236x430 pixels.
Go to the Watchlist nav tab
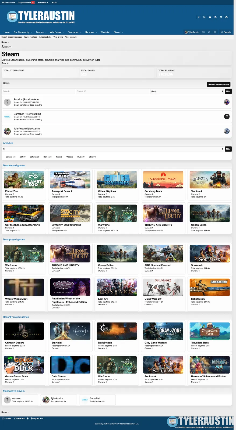pyautogui.click(x=105, y=32)
